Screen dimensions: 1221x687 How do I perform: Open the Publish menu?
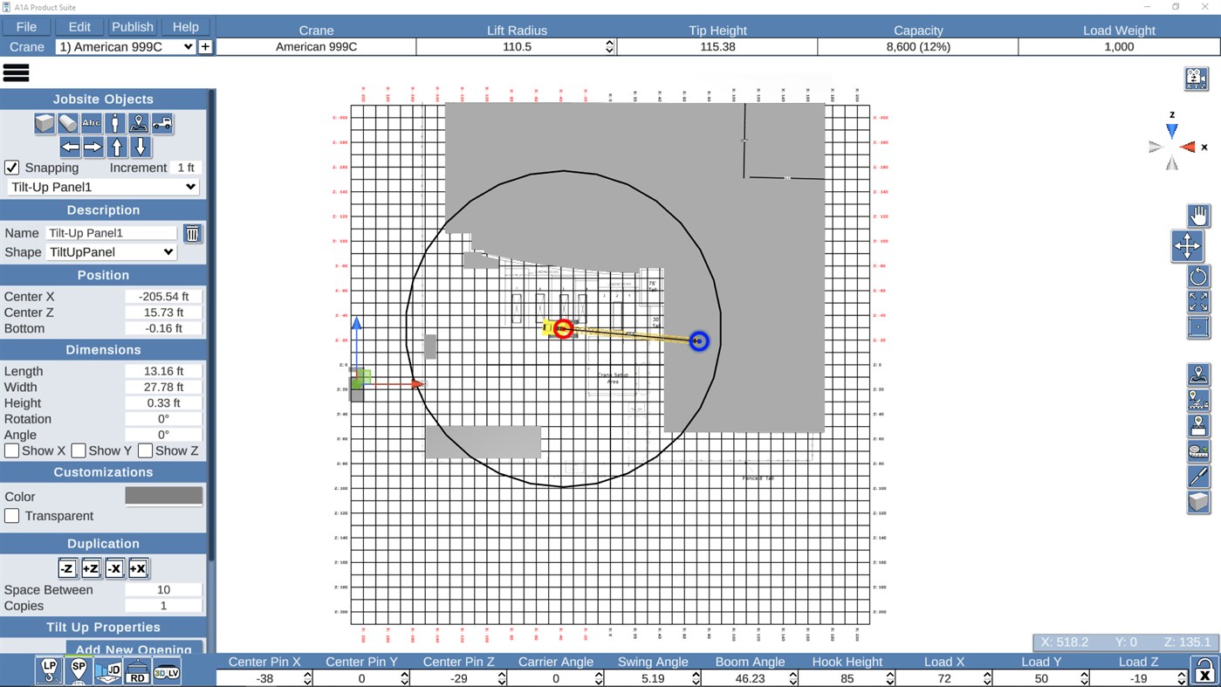(132, 26)
